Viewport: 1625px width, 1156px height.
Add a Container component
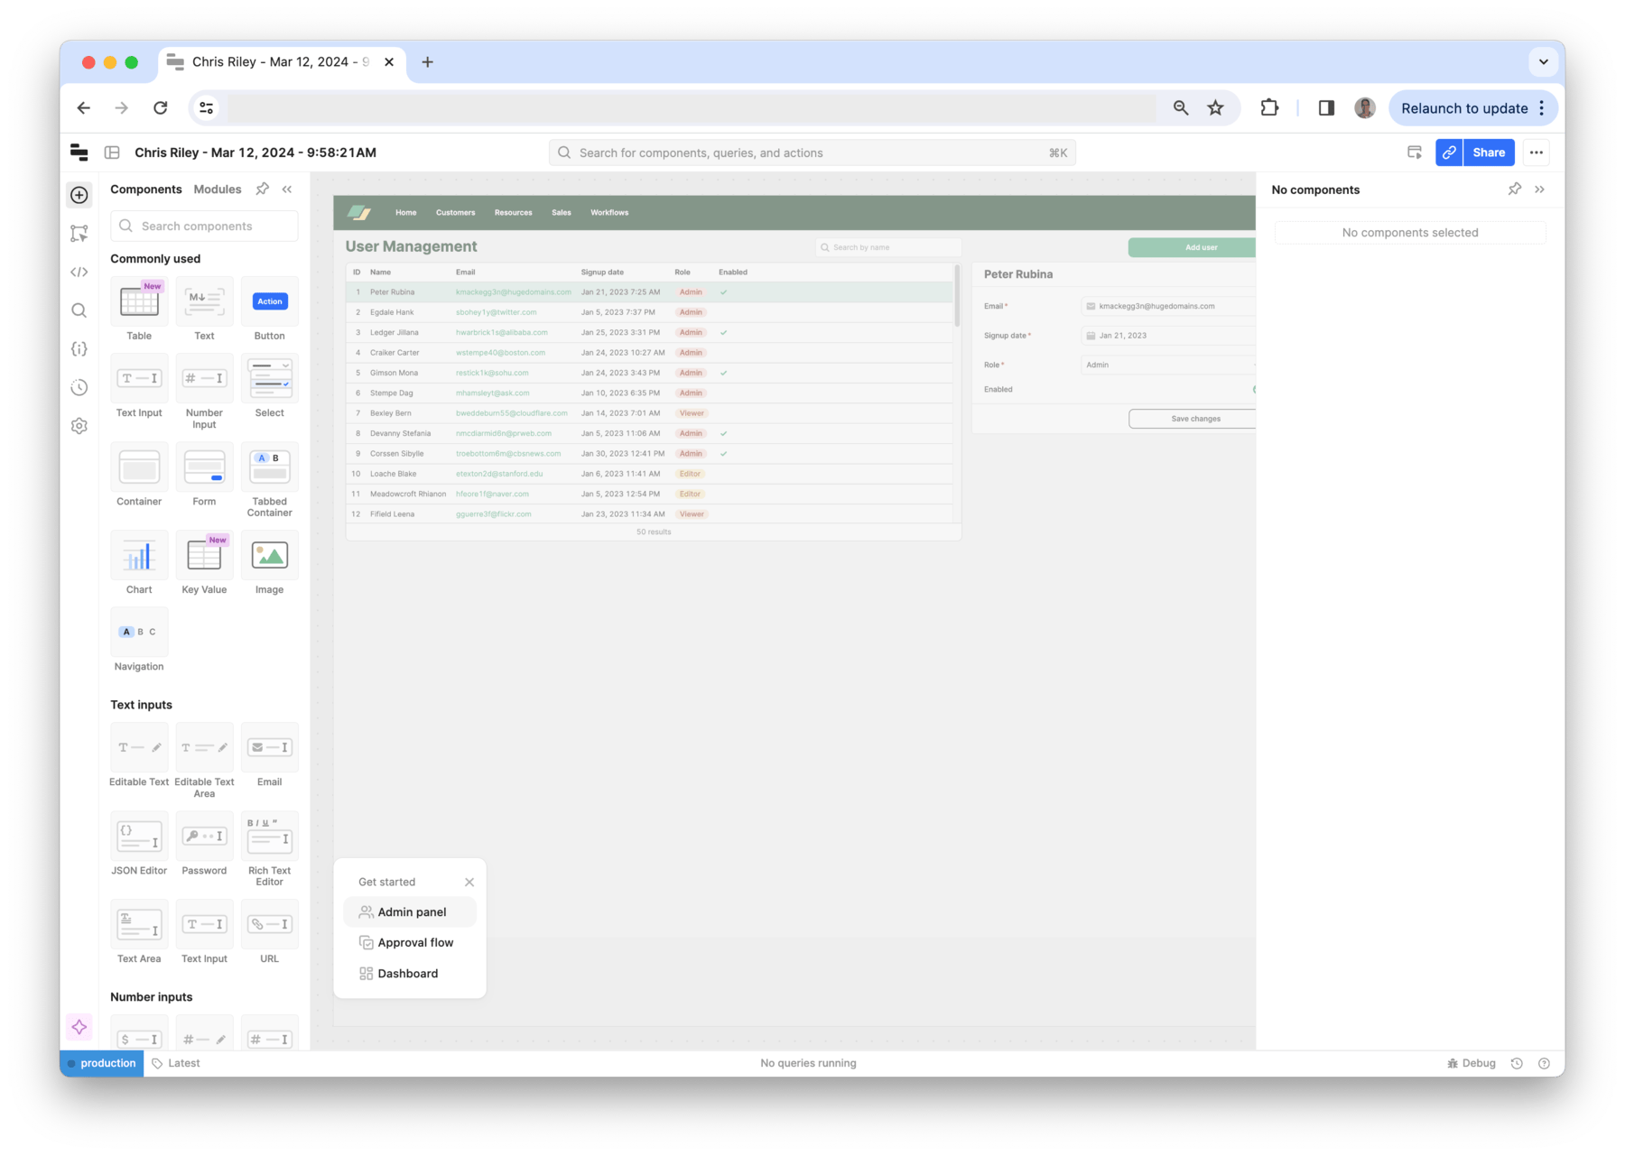click(x=139, y=476)
